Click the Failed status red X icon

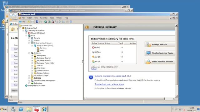tap(93, 48)
